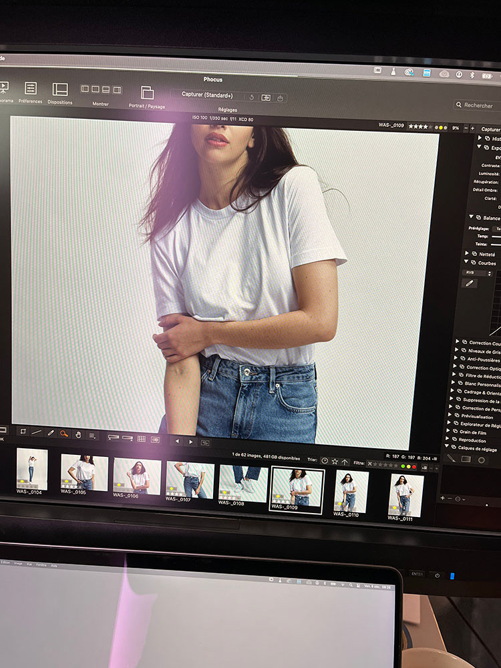Select thumbnail WAS-_0108
This screenshot has width=501, height=668.
(243, 484)
